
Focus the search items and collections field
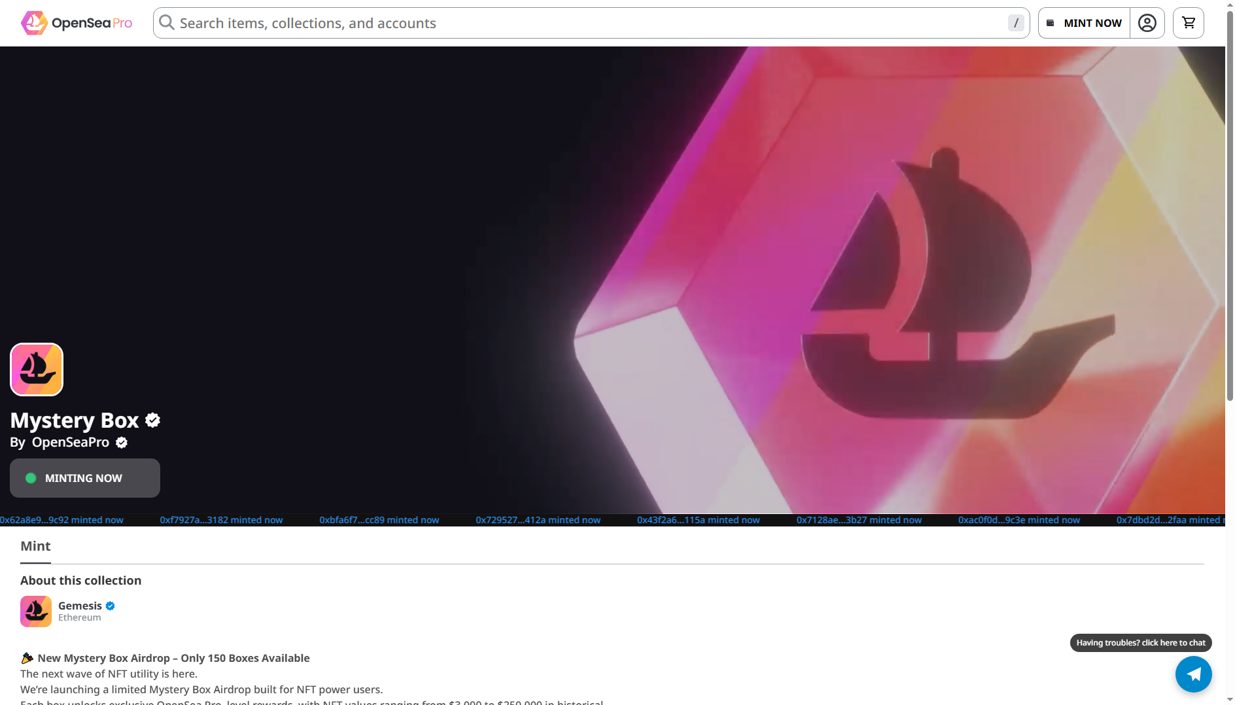(591, 23)
